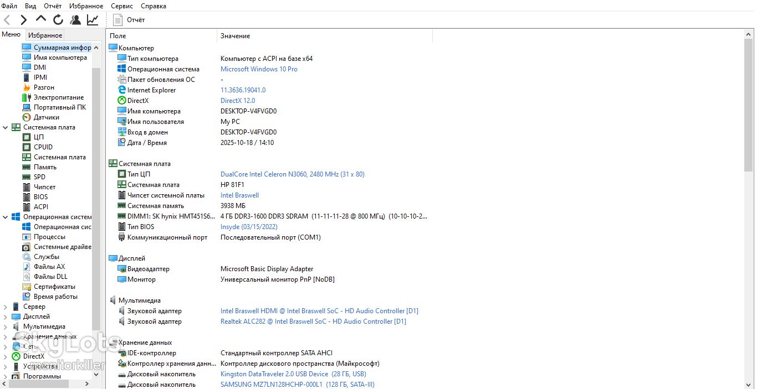Open the graph chart toolbar icon
The image size is (757, 389).
[93, 20]
